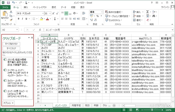This screenshot has height=112, width=175.
Task: Click the Save icon in quick access toolbar
Action: click(8, 3)
